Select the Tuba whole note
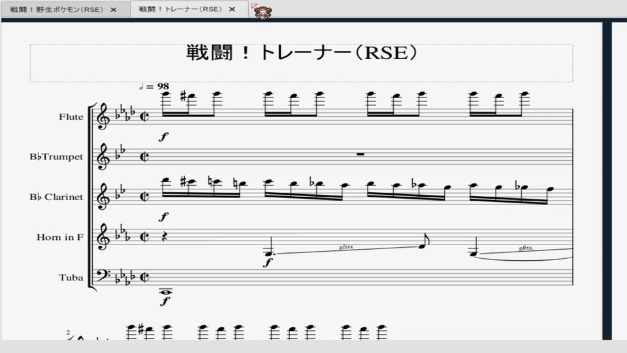Image resolution: width=627 pixels, height=353 pixels. 165,292
